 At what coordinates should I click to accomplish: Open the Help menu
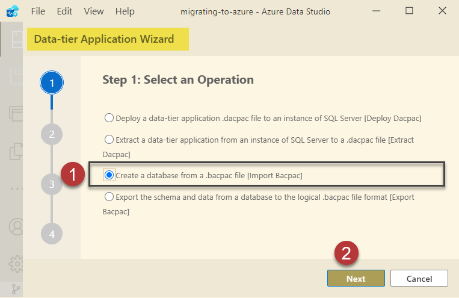pyautogui.click(x=125, y=11)
